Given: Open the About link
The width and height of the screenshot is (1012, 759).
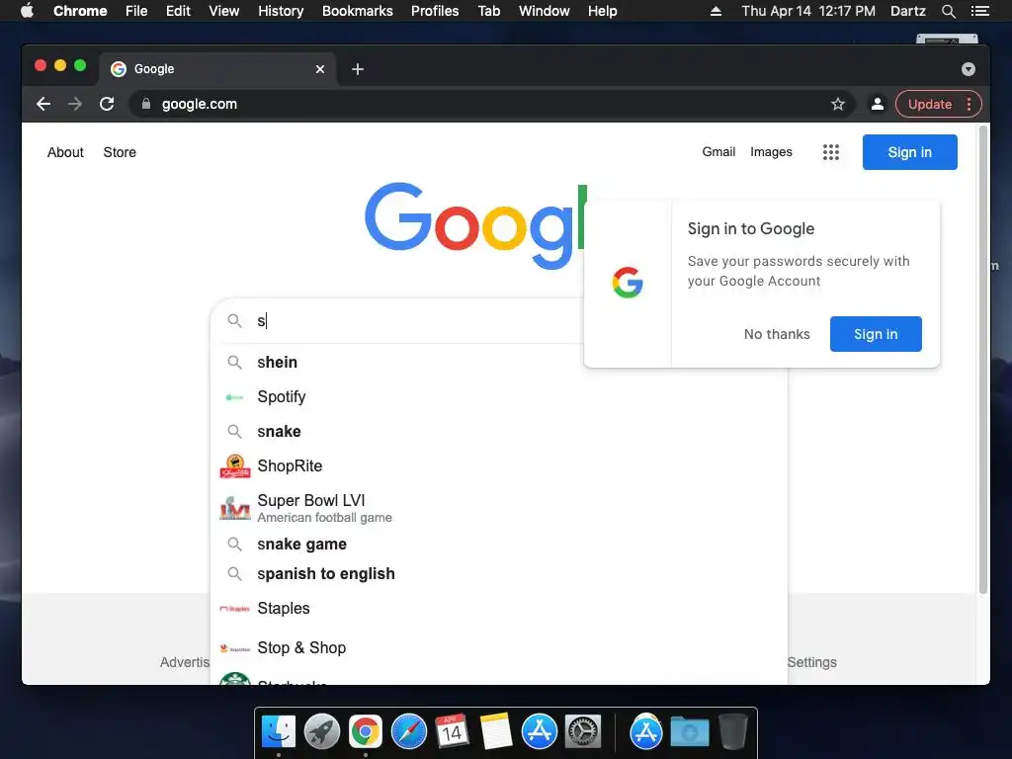Looking at the screenshot, I should (65, 152).
